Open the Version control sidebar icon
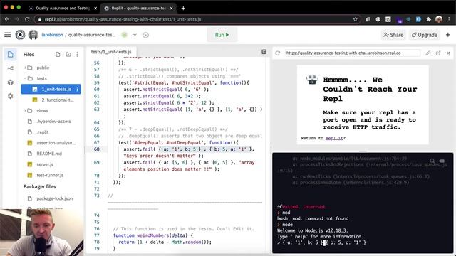Viewport: 456px width, 256px height. point(11,68)
